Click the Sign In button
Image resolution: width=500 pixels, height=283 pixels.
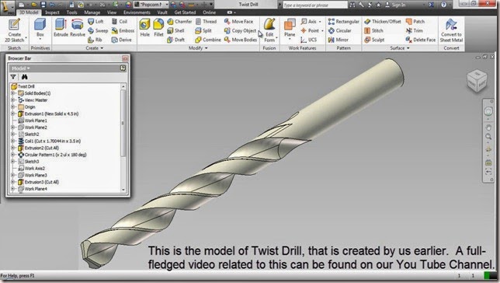(x=395, y=5)
